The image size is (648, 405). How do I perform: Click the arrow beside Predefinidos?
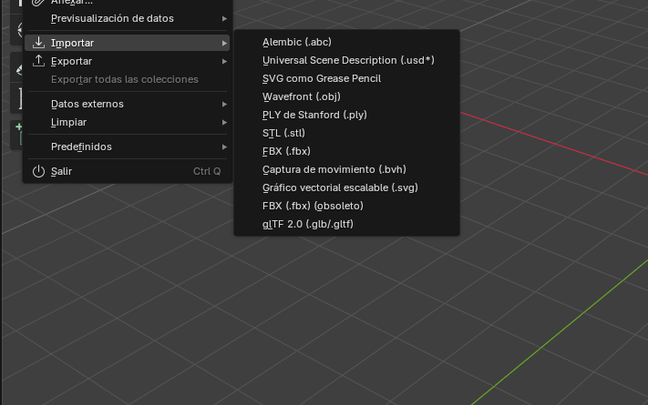click(224, 147)
